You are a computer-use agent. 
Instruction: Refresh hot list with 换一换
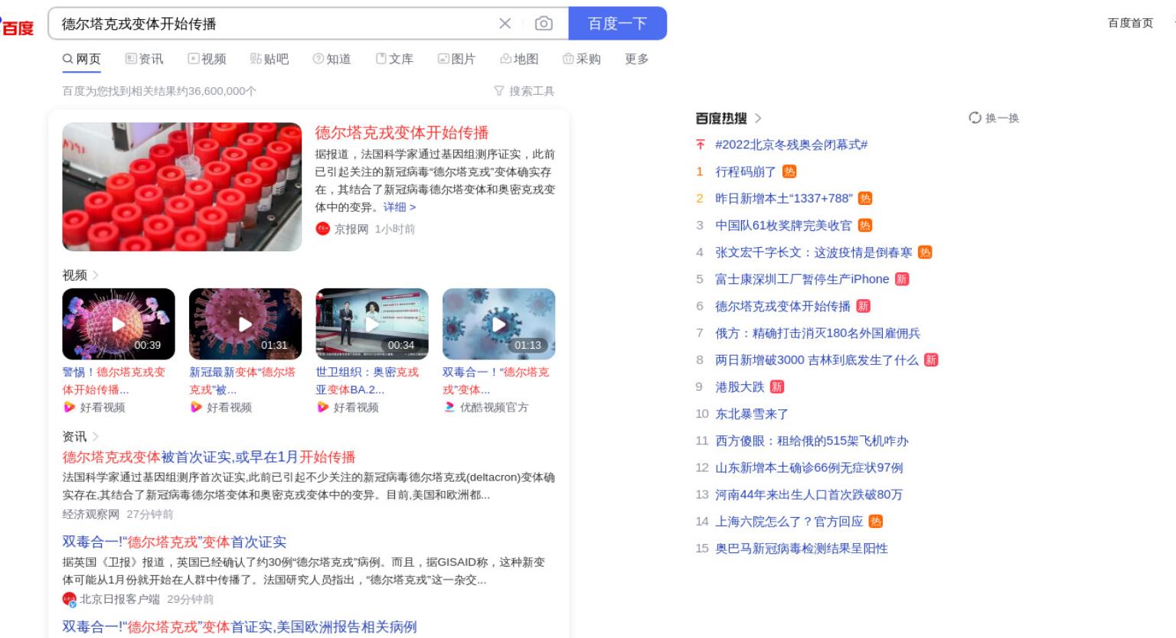coord(994,118)
